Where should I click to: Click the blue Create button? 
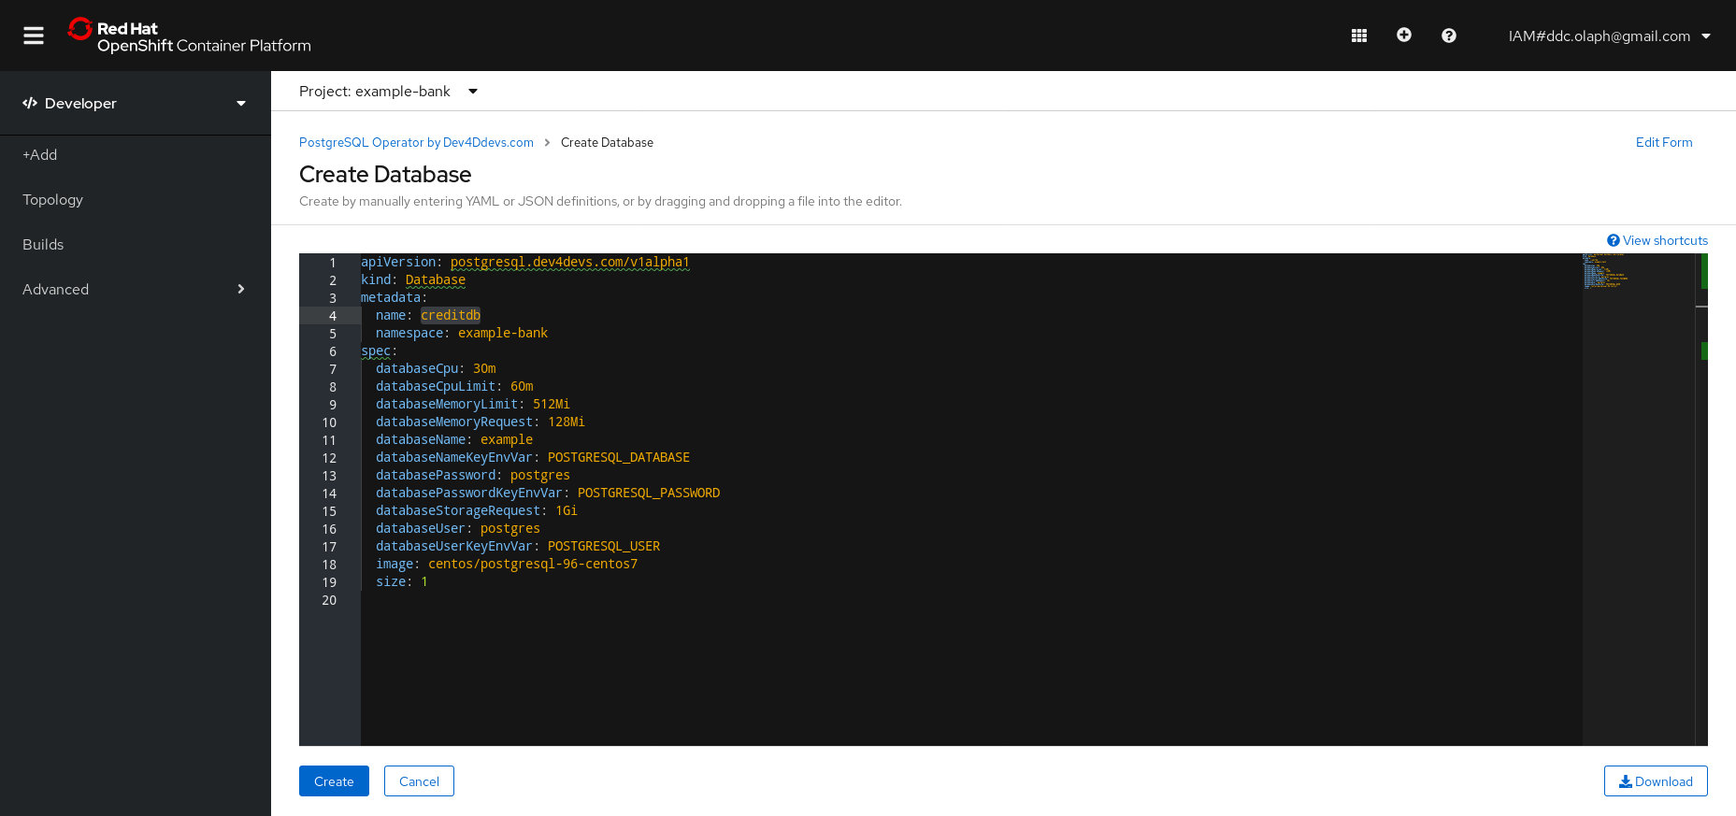tap(334, 781)
